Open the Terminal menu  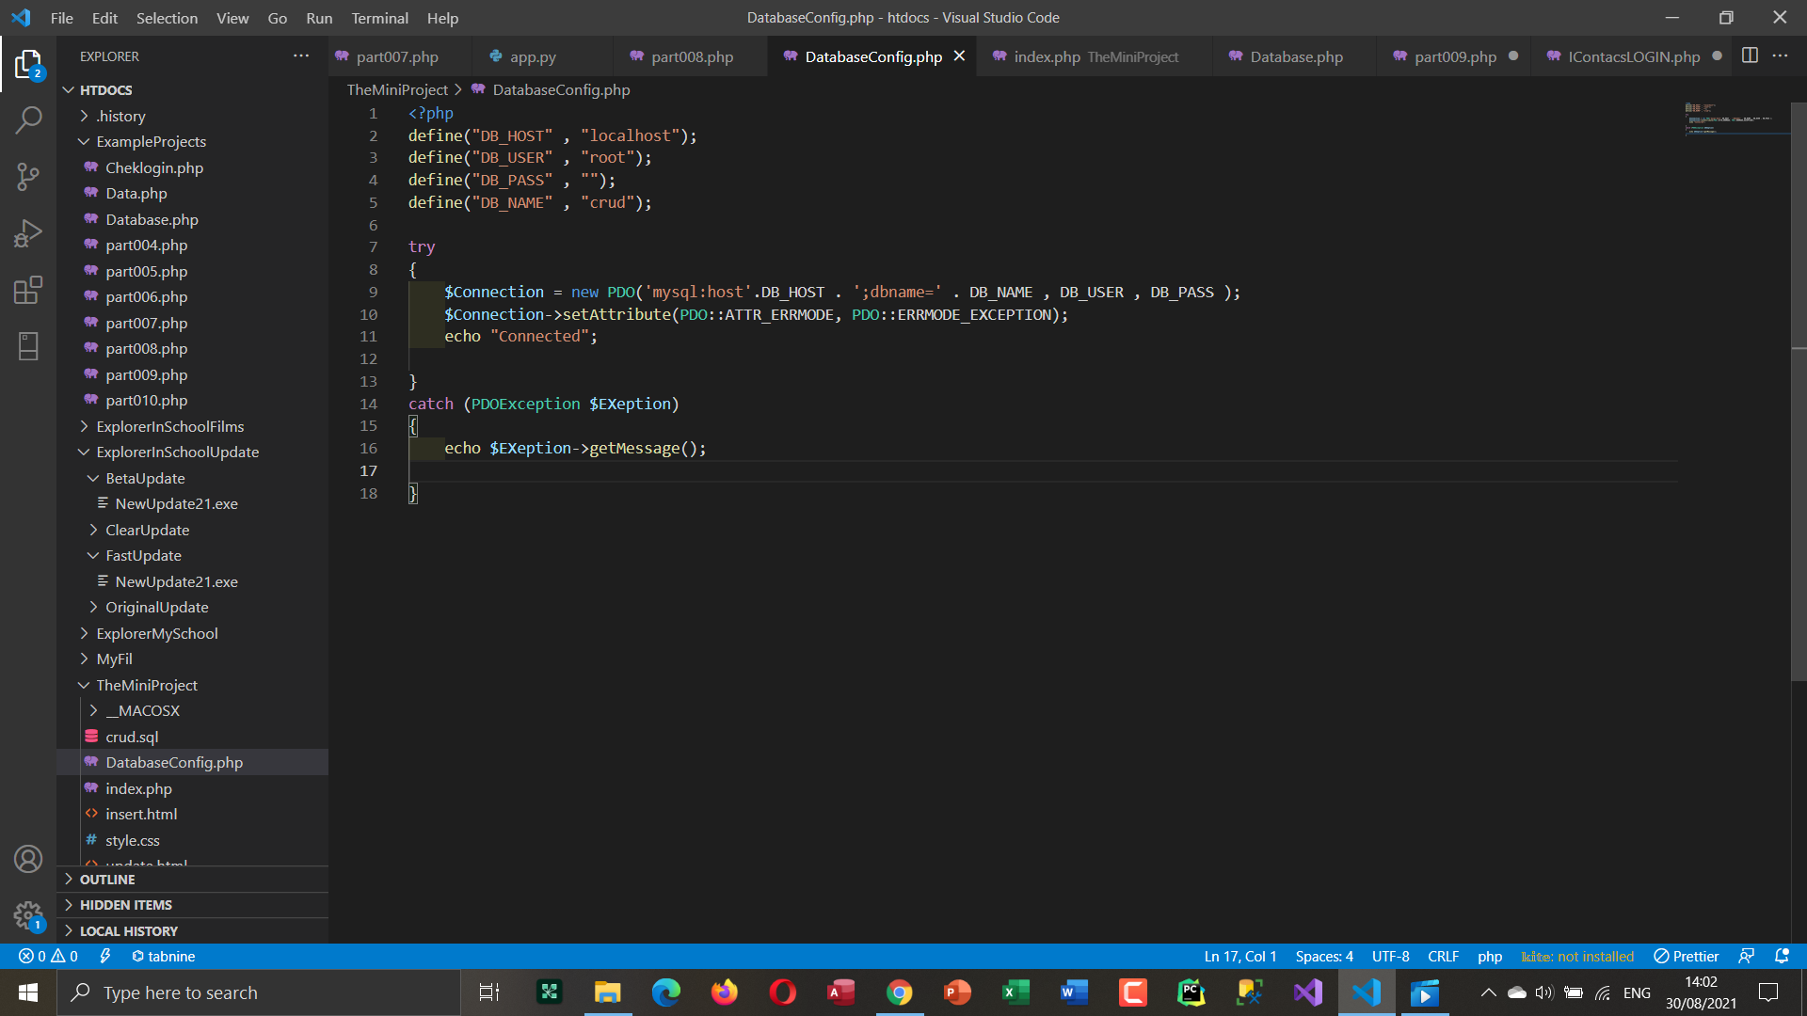[x=379, y=18]
